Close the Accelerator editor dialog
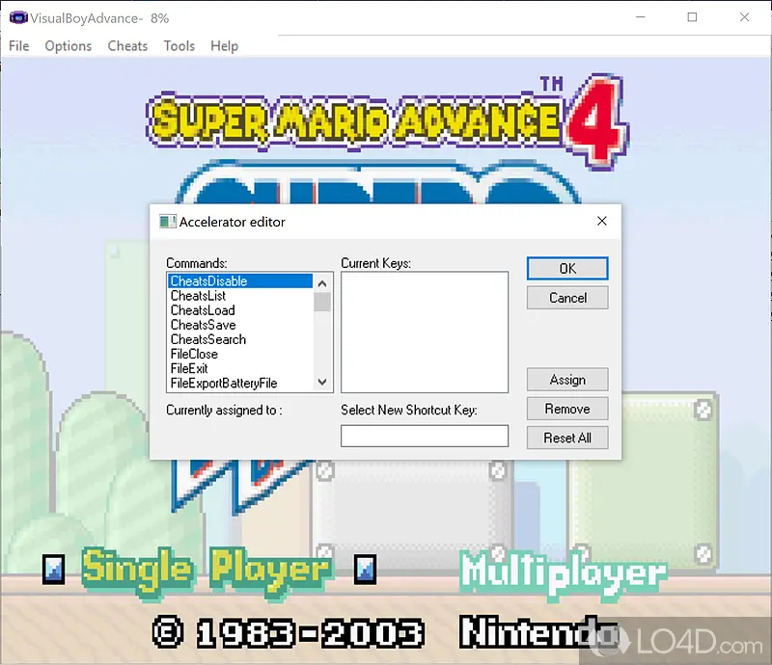The image size is (772, 665). coord(602,222)
